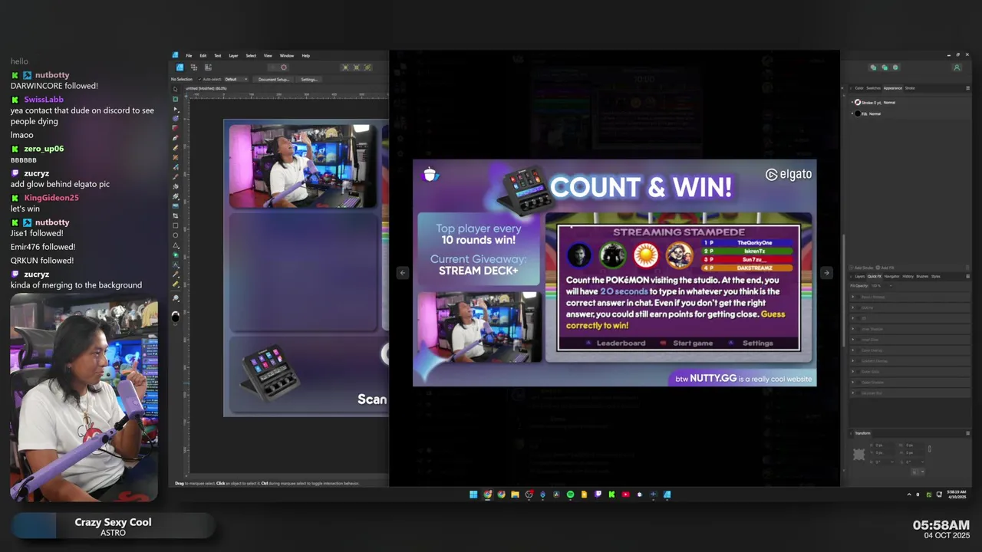Switch to Export persona icon

[x=208, y=67]
